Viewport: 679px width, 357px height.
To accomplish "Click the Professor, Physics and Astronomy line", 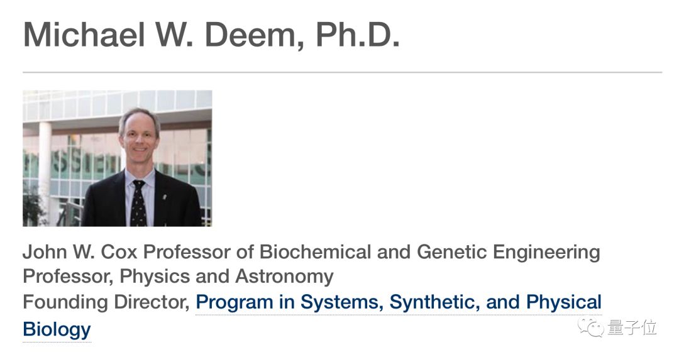I will (178, 277).
